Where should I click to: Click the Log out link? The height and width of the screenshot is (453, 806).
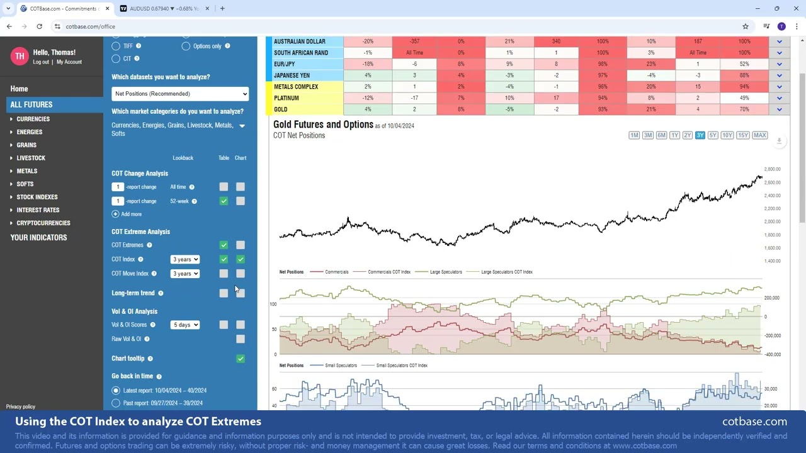click(41, 62)
